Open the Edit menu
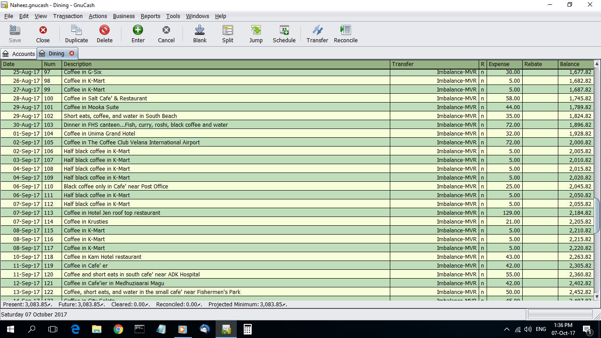Image resolution: width=601 pixels, height=338 pixels. point(24,16)
